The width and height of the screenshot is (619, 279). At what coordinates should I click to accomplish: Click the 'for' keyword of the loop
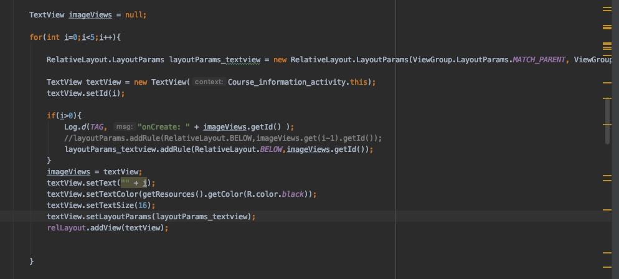35,37
